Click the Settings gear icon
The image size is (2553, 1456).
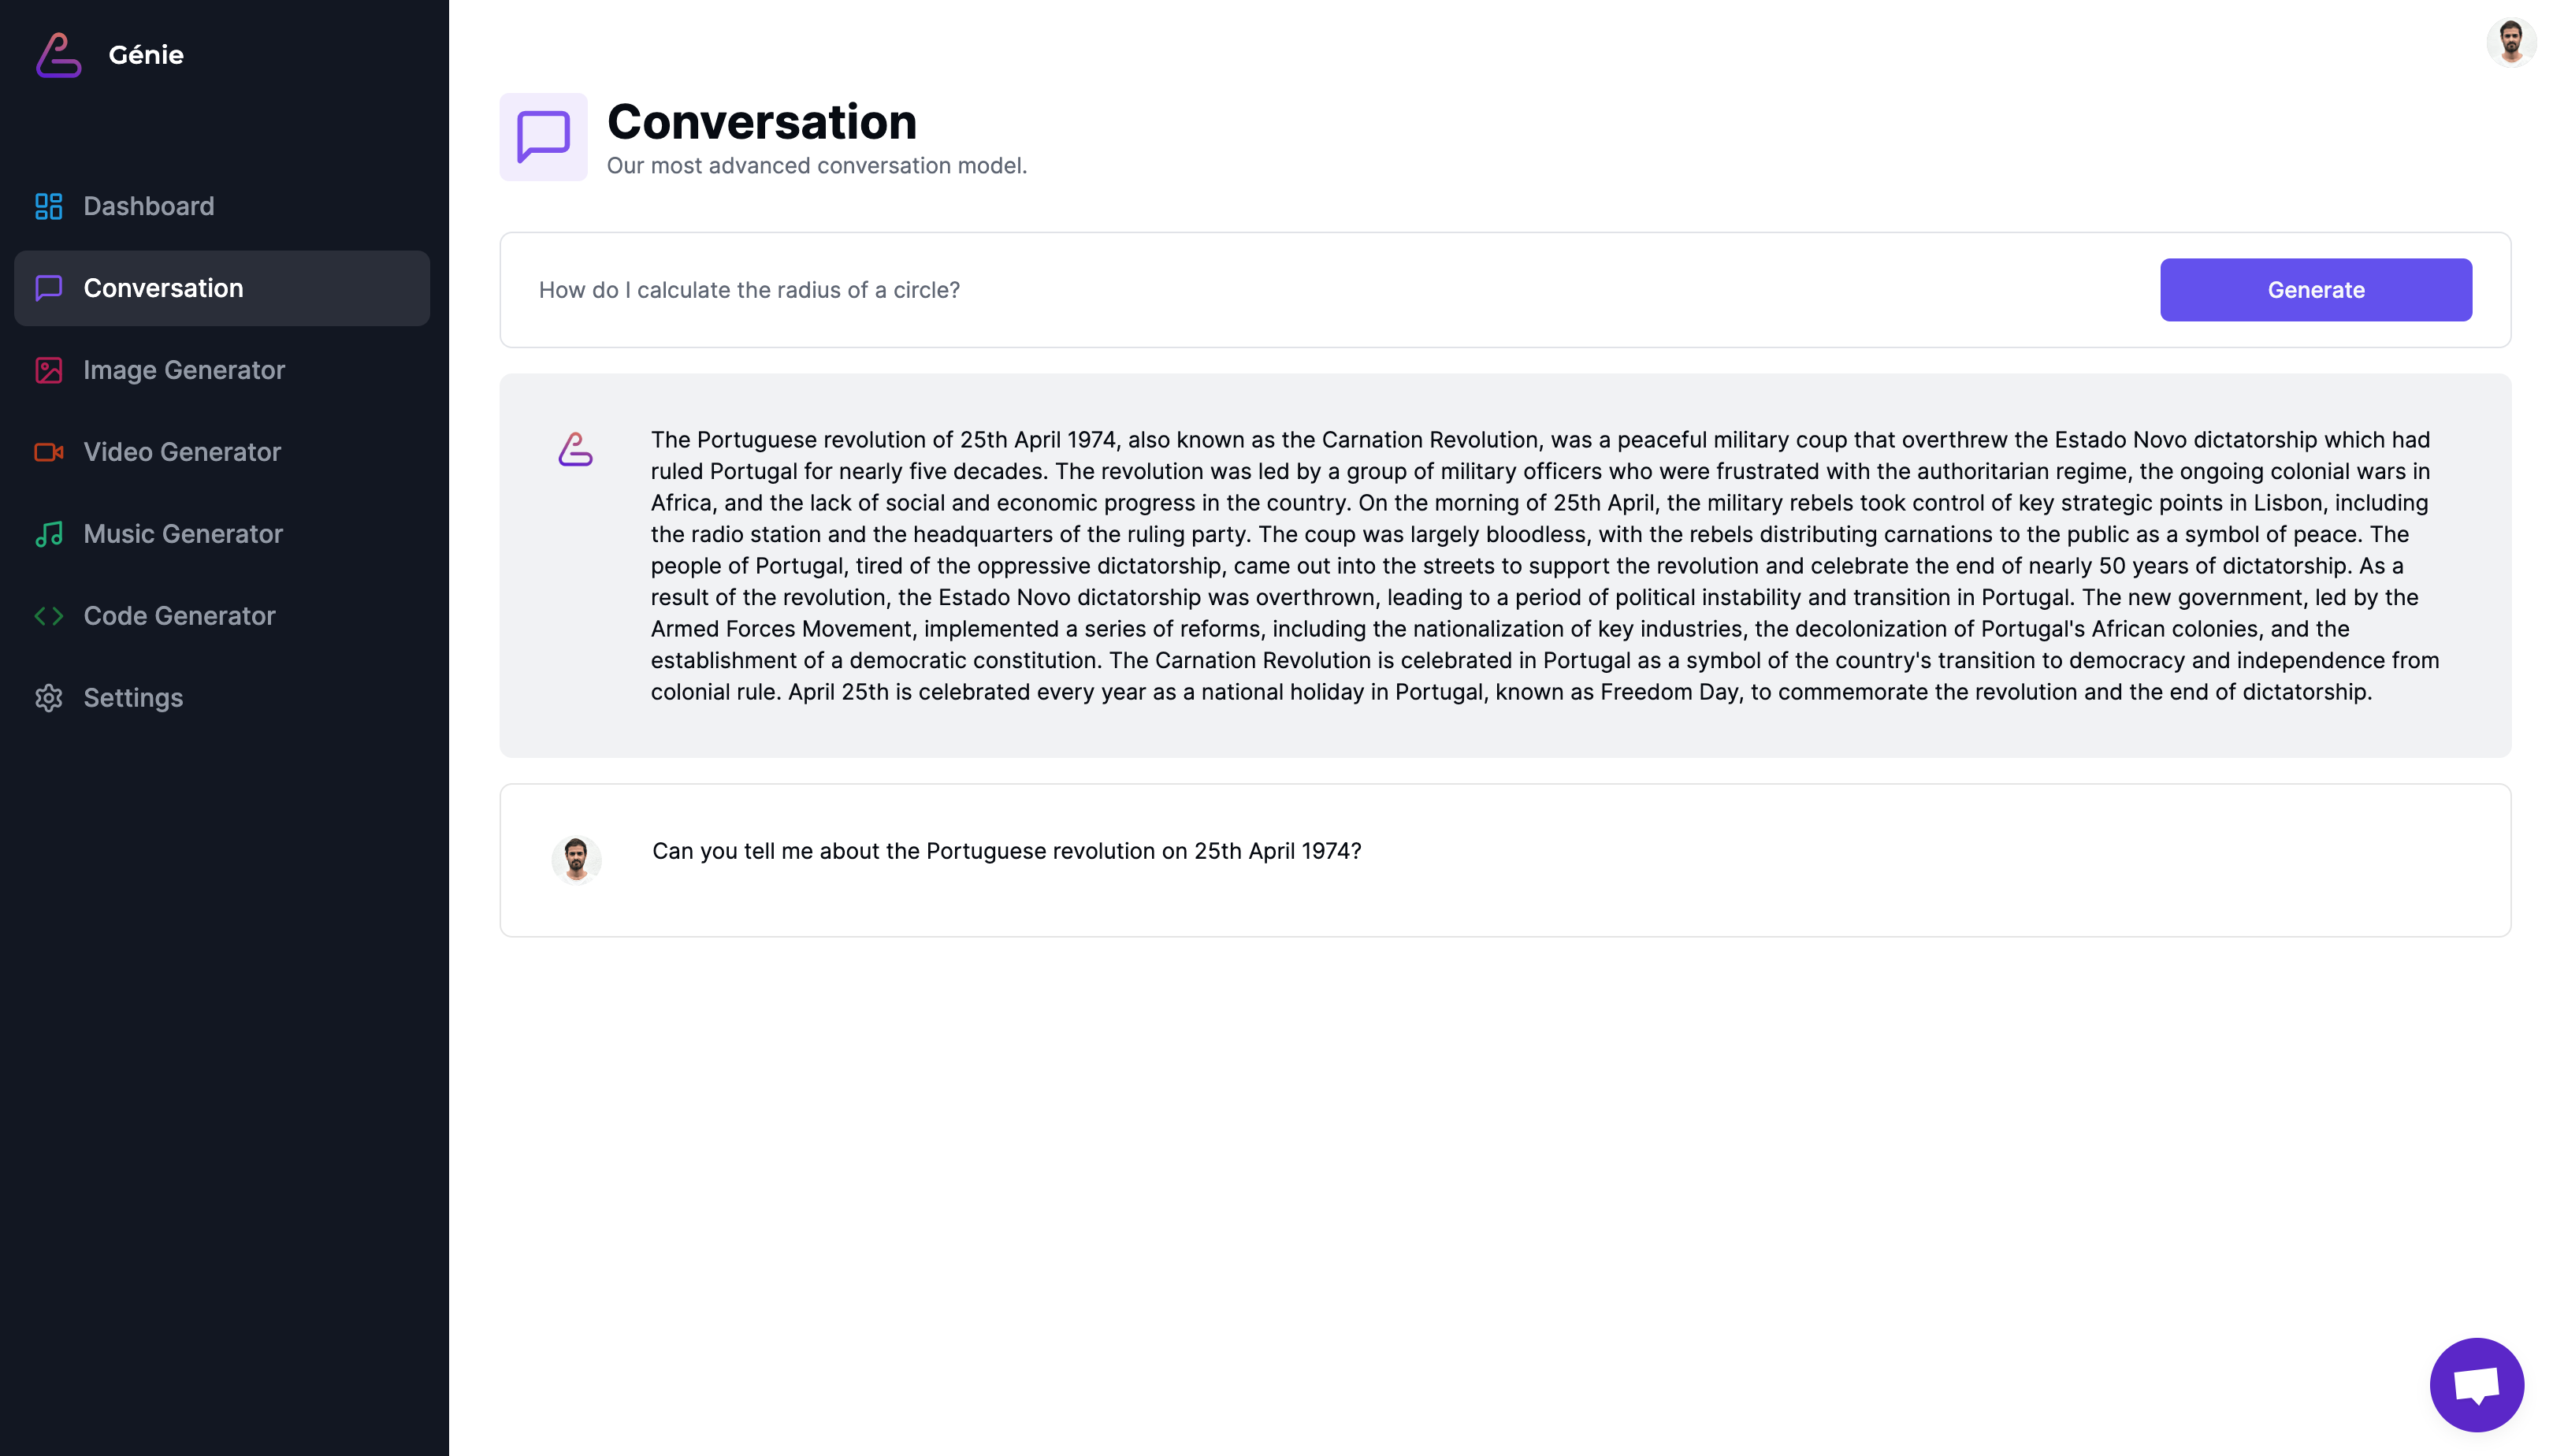[x=48, y=698]
